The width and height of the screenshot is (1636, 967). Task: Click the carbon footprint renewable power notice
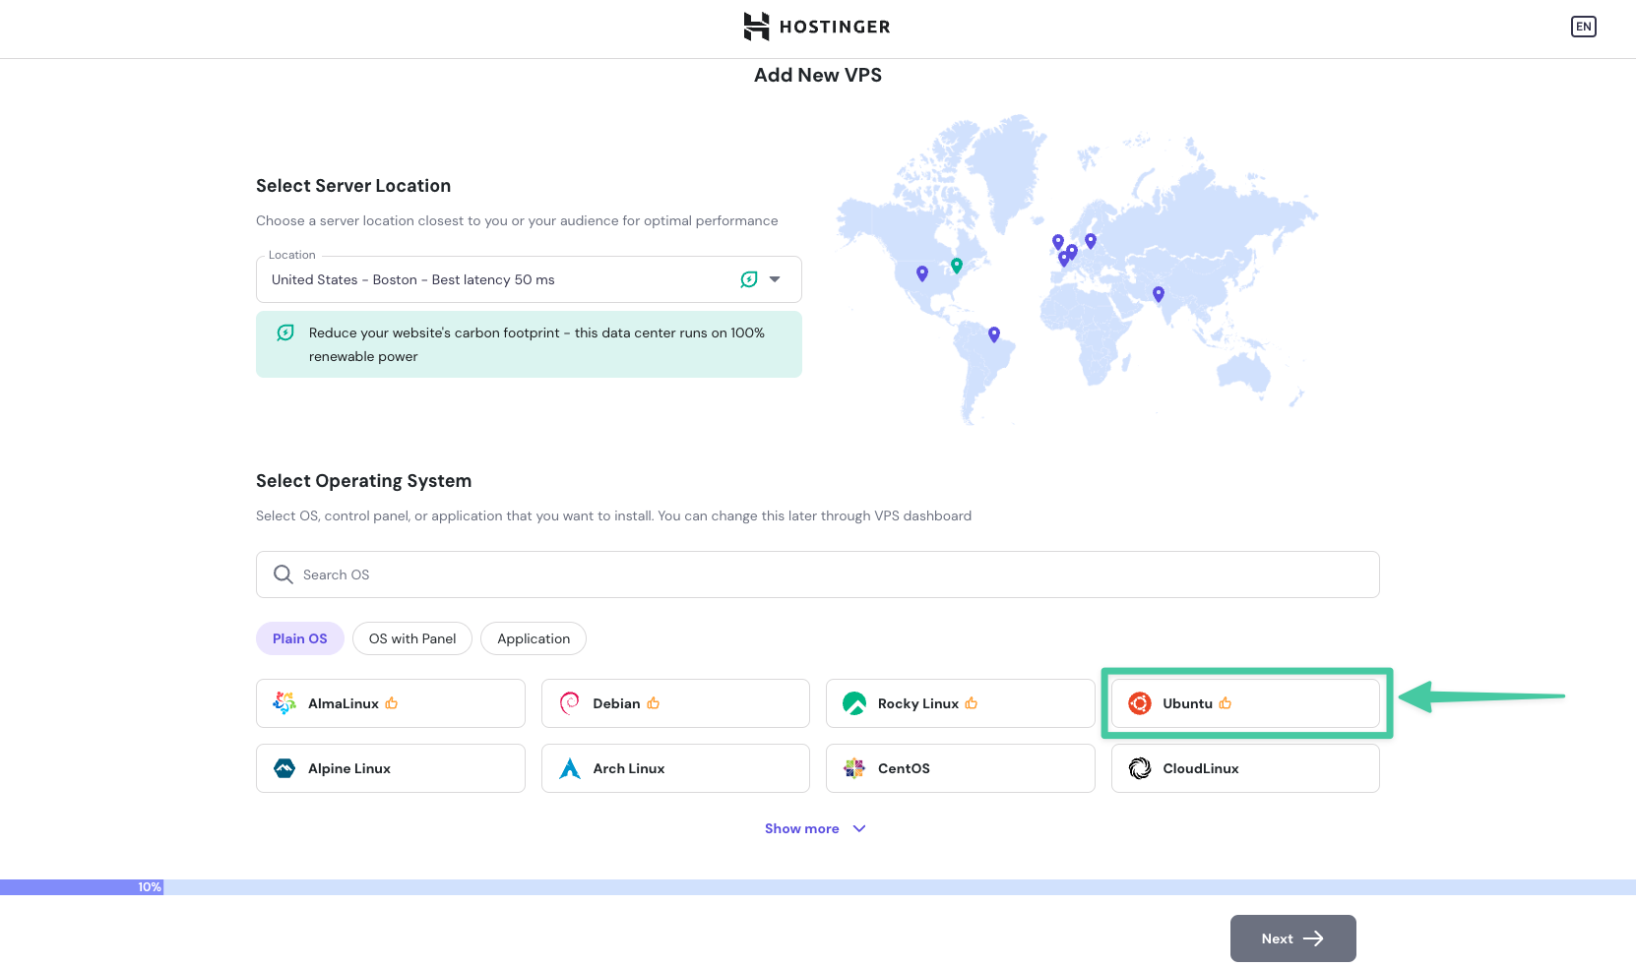529,344
